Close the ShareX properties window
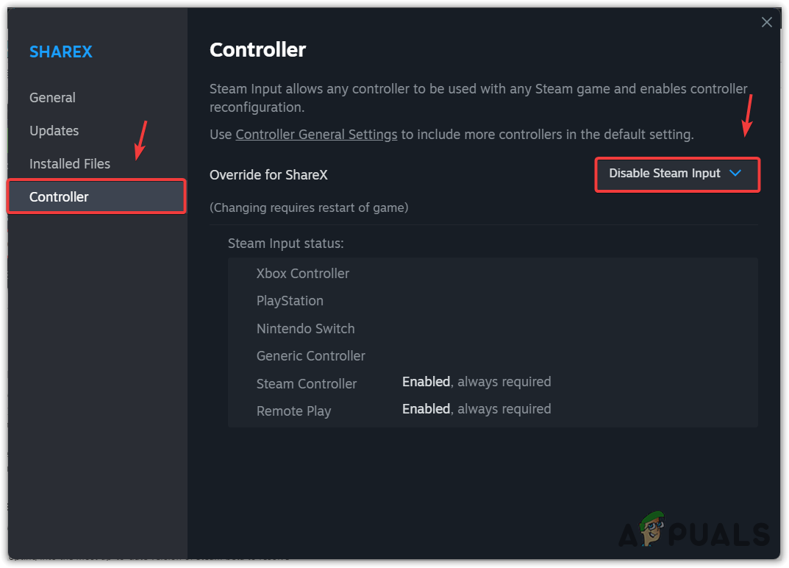The image size is (789, 568). tap(766, 22)
